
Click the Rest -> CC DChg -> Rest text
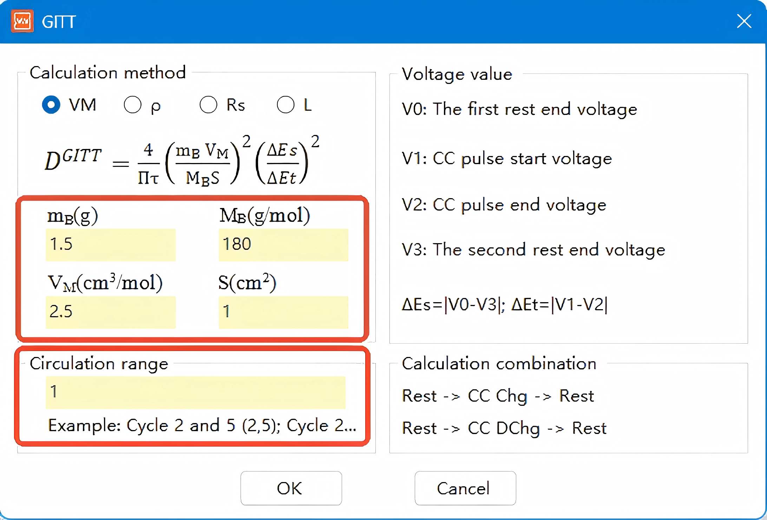click(504, 428)
